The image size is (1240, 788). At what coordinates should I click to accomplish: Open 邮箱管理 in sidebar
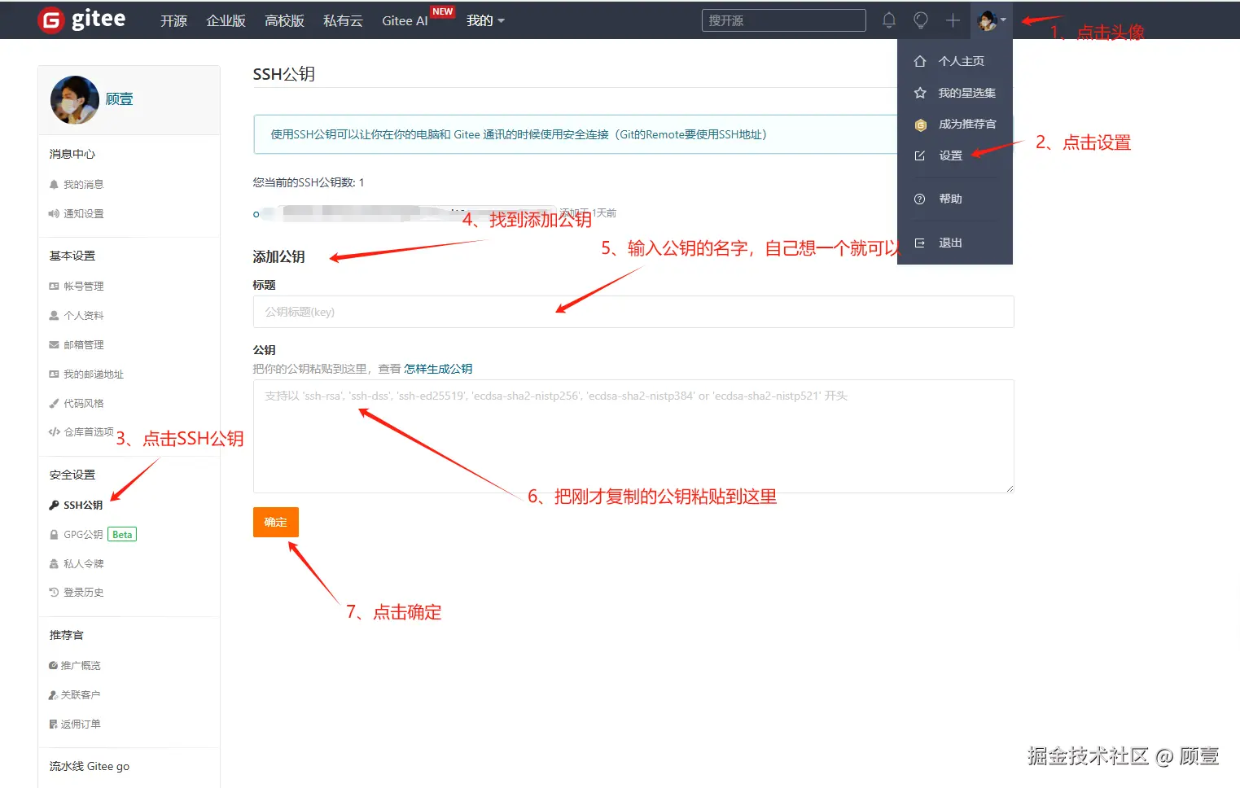pos(83,345)
